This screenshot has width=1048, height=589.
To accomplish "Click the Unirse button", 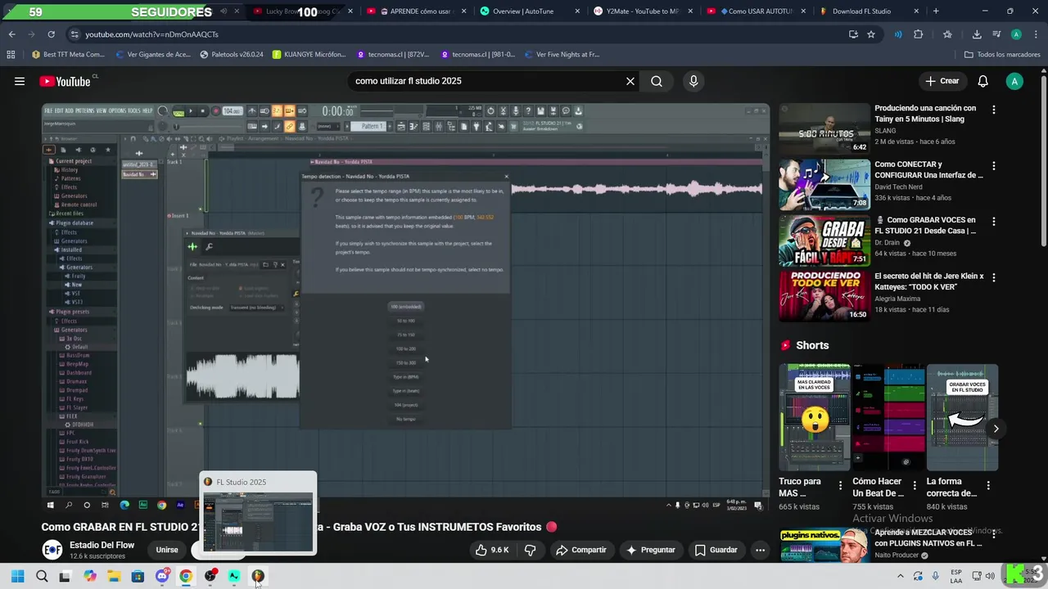I will (x=167, y=550).
